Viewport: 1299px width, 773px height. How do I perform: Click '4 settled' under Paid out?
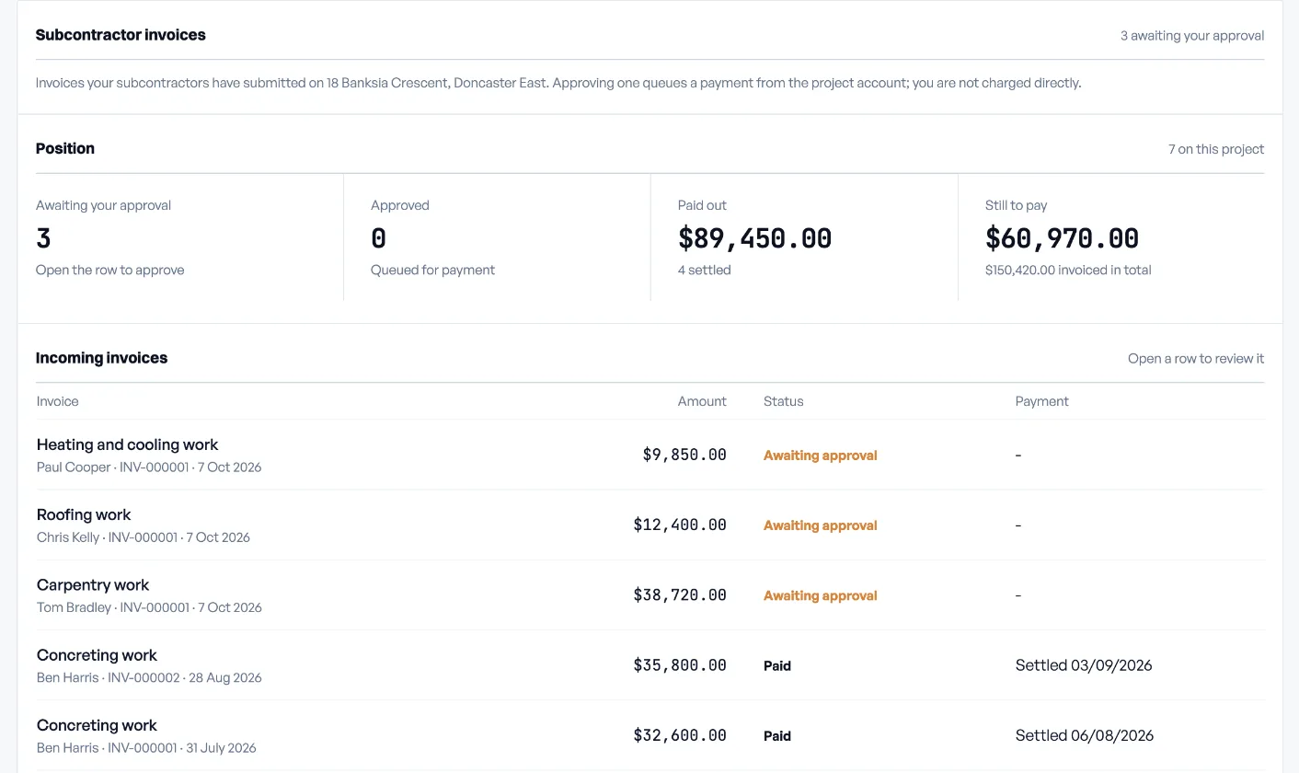point(704,270)
